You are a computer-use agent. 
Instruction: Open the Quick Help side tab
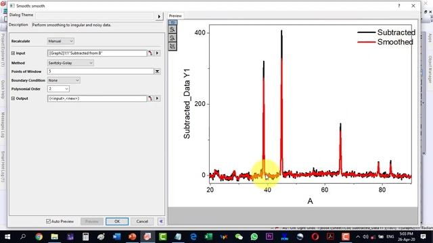pos(3,90)
